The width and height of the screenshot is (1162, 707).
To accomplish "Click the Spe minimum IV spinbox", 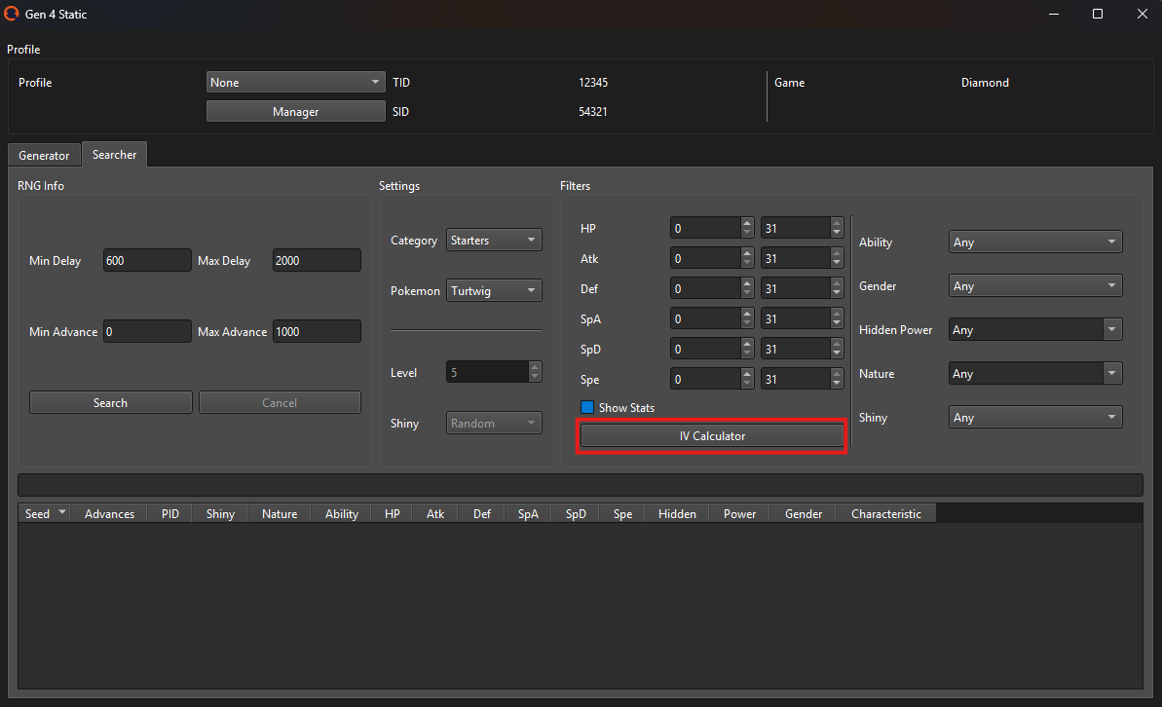I will click(x=711, y=380).
